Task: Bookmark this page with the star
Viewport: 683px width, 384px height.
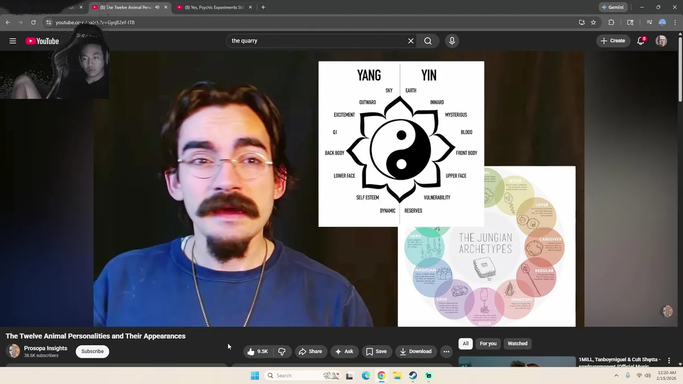Action: click(593, 22)
